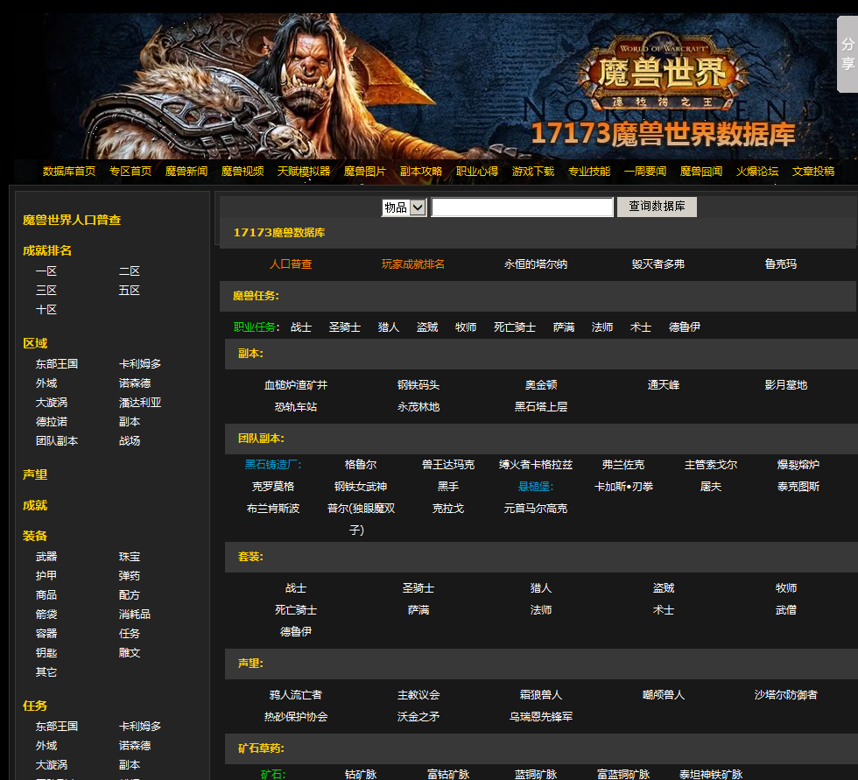The width and height of the screenshot is (858, 780).
Task: Open 钢铁码头 dungeon link
Action: pos(418,385)
